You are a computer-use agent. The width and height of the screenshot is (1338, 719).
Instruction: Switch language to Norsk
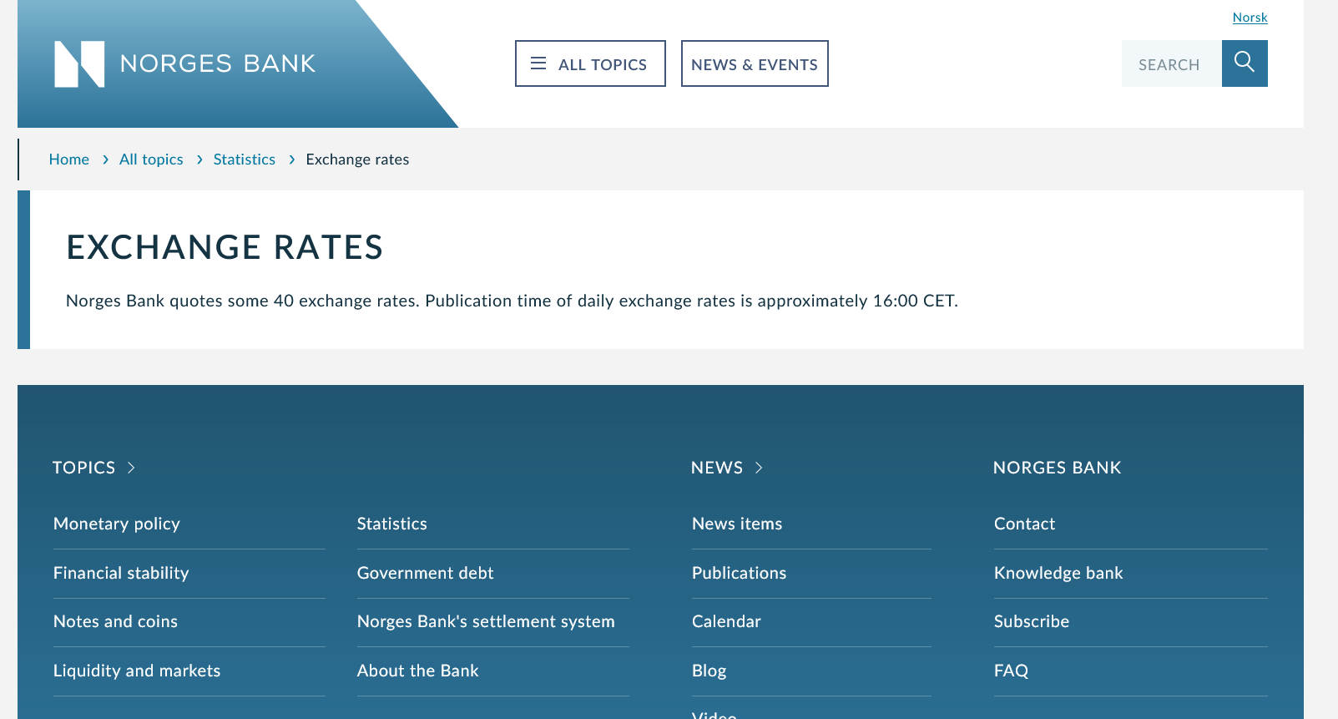point(1250,18)
